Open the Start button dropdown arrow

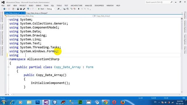click(x=45, y=9)
